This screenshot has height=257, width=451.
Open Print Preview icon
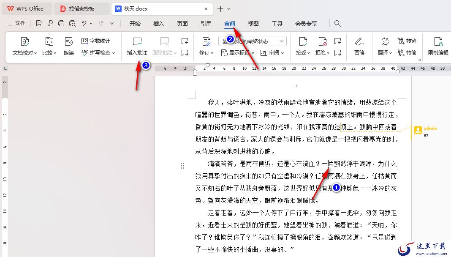tap(72, 23)
